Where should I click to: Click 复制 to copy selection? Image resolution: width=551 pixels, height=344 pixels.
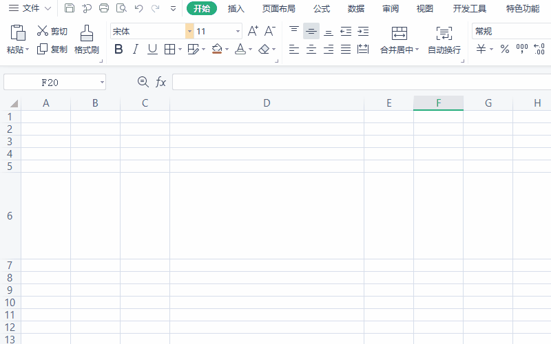tap(52, 49)
